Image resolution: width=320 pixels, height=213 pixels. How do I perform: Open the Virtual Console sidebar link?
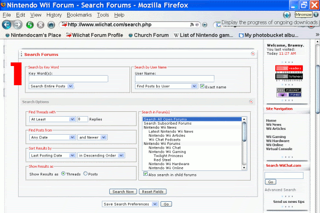point(279,149)
